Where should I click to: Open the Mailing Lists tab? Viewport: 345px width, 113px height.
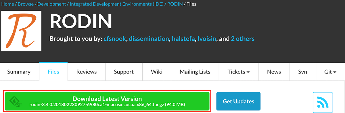tap(195, 72)
